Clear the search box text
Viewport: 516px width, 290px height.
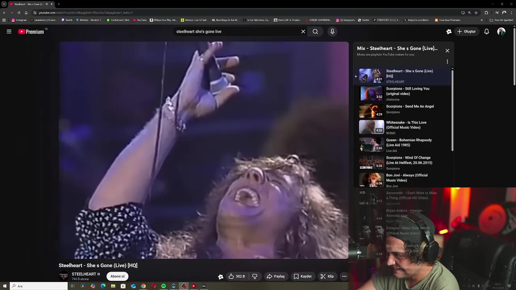pyautogui.click(x=303, y=31)
